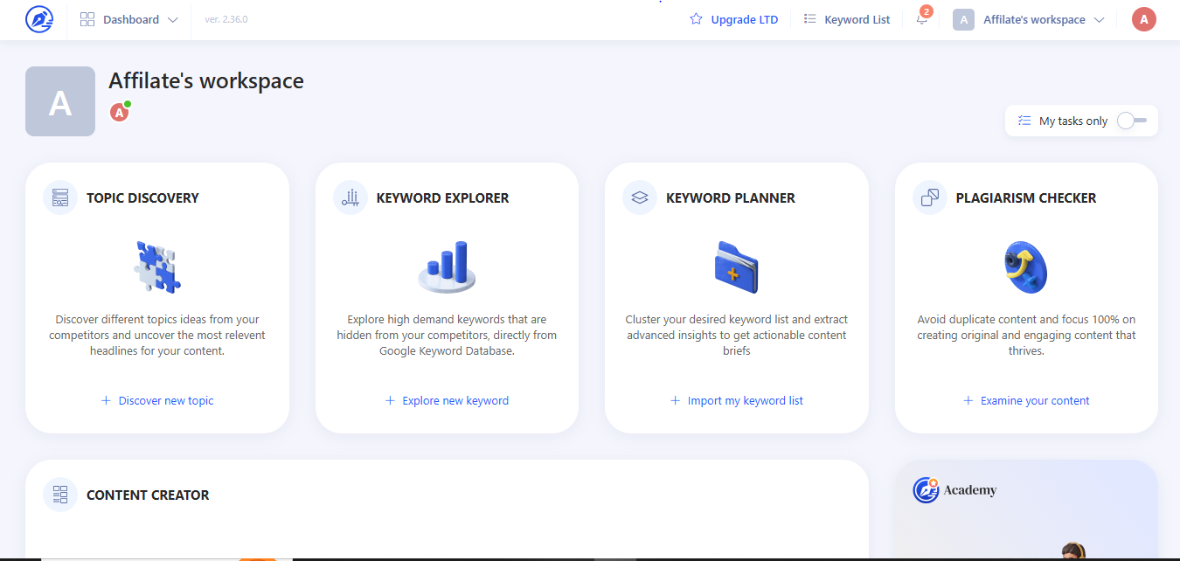Open Affilate's workspace dropdown label in header
Viewport: 1180px width, 561px height.
coord(1034,19)
